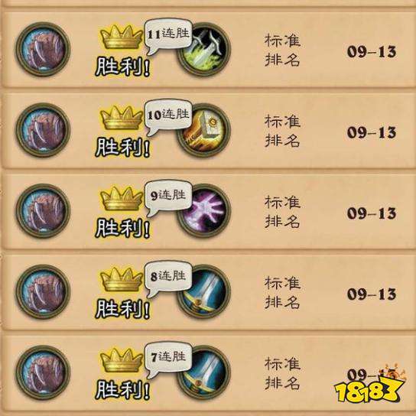Click 胜利! text in the 8连胜 row
416x416 pixels.
pos(122,309)
